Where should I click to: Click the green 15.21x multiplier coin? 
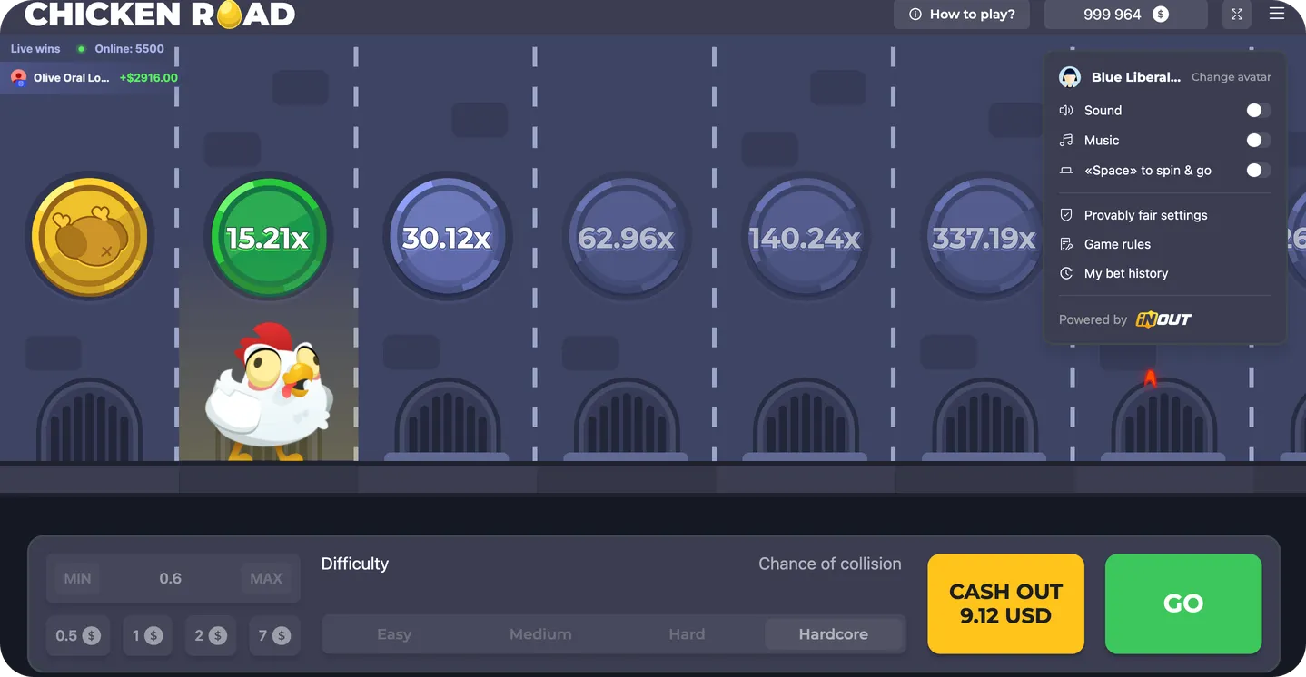[x=267, y=237]
